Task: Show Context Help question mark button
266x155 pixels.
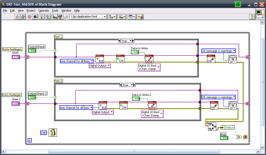Action: click(x=252, y=17)
